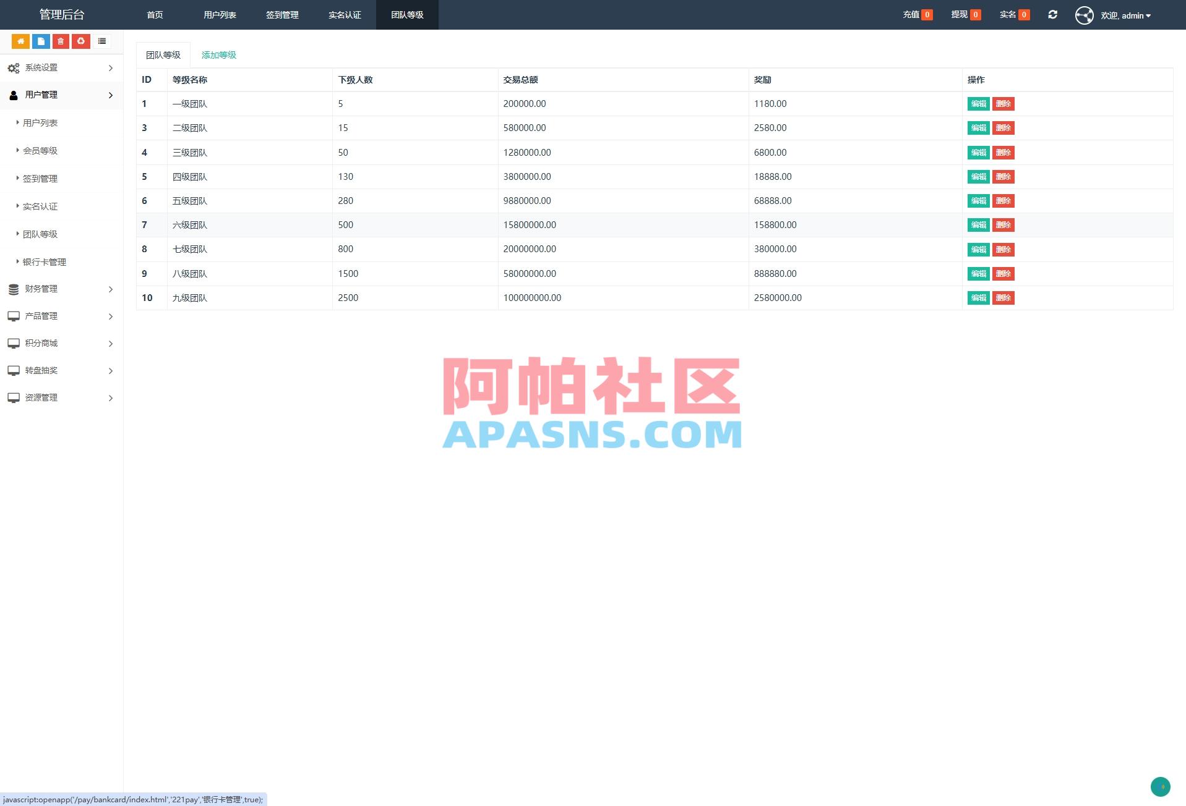Switch to the 添加等级 tab
This screenshot has width=1186, height=806.
218,54
